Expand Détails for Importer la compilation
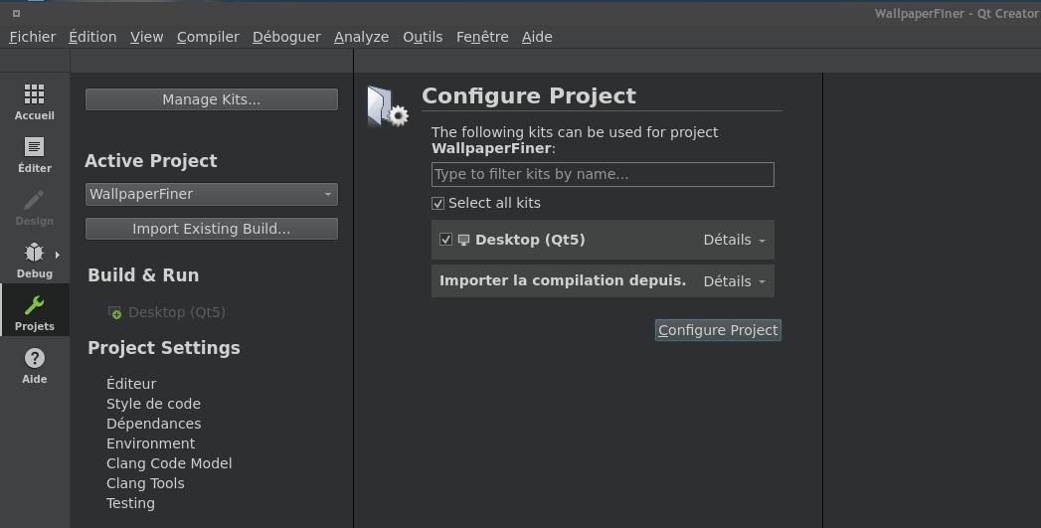1041x528 pixels. (x=735, y=281)
